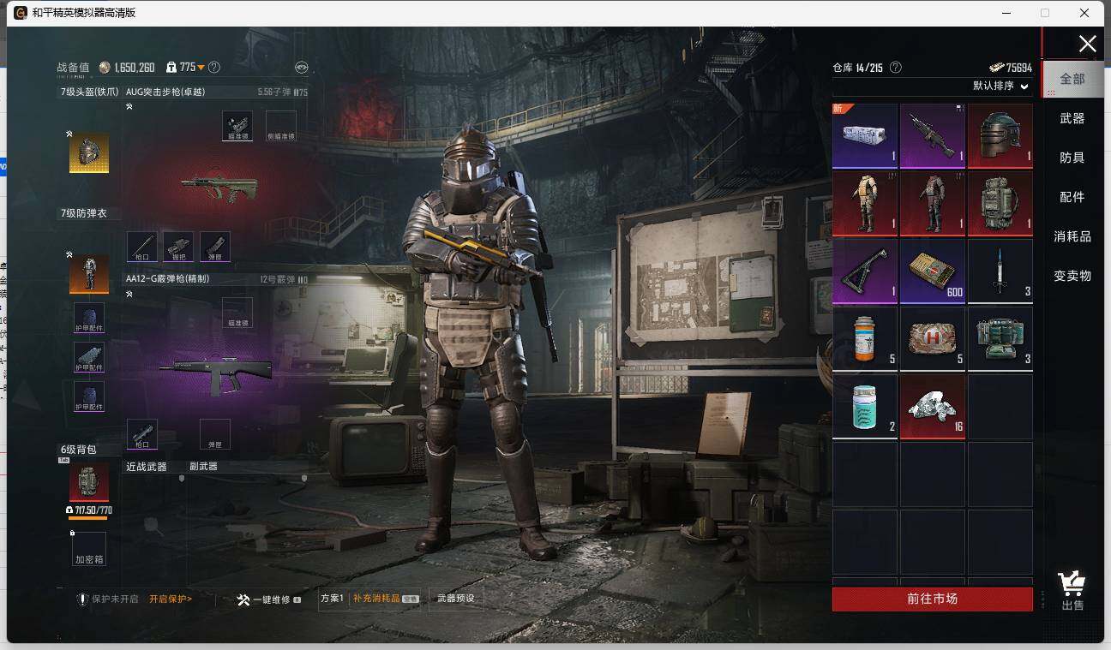Open the AUG 瞄准镜 scope slot
Viewport: 1111px width, 650px height.
point(237,125)
